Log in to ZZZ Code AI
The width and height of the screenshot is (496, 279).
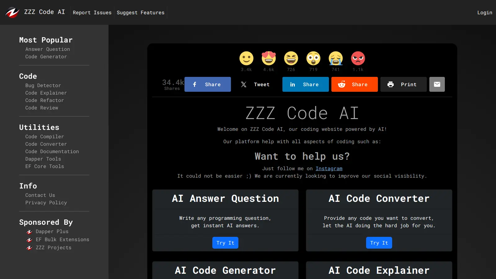(x=485, y=12)
